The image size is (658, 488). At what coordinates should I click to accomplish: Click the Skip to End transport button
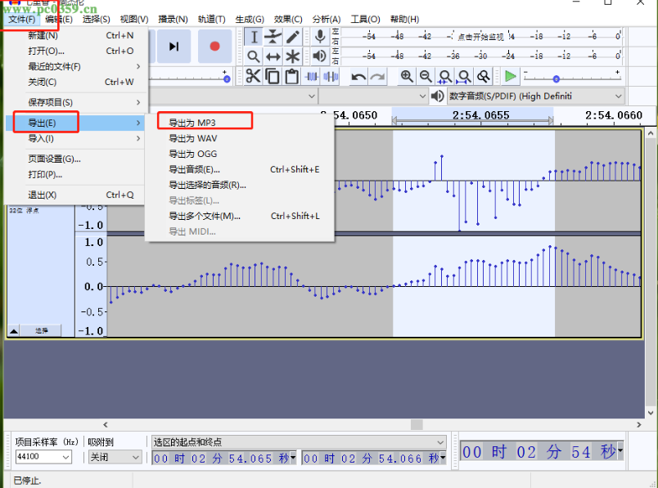(174, 46)
